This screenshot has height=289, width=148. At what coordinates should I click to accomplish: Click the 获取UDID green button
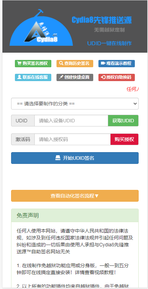coord(123,121)
